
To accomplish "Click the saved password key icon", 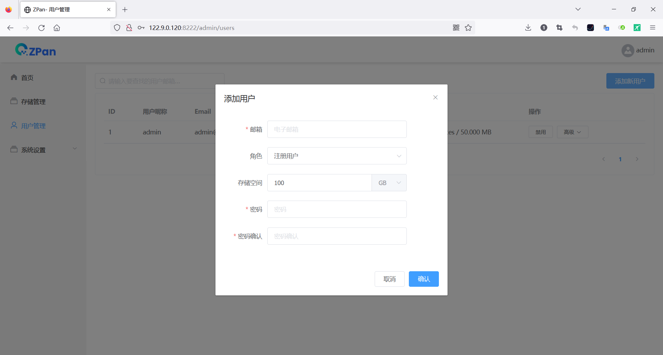I will pos(141,28).
